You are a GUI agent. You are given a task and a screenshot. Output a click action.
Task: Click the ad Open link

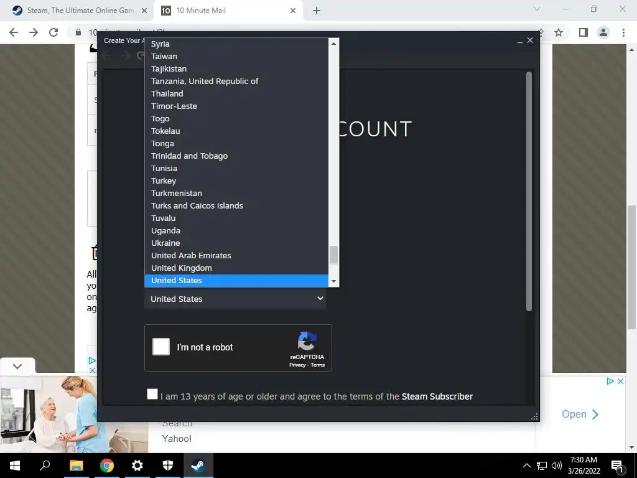[580, 414]
